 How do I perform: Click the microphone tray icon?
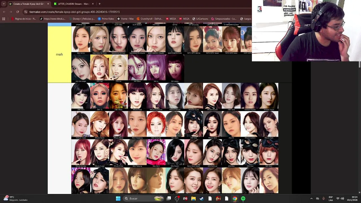coord(323,198)
